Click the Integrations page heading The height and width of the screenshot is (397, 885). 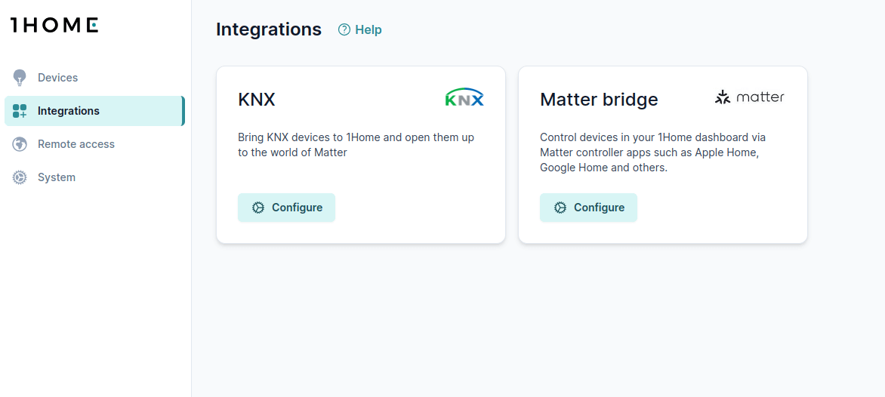(x=269, y=29)
